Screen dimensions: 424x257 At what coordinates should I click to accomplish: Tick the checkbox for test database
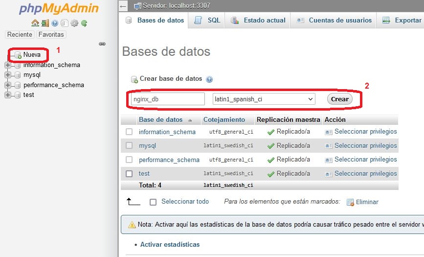pyautogui.click(x=129, y=173)
